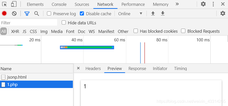
Task: Clear the network log
Action: 14,13
